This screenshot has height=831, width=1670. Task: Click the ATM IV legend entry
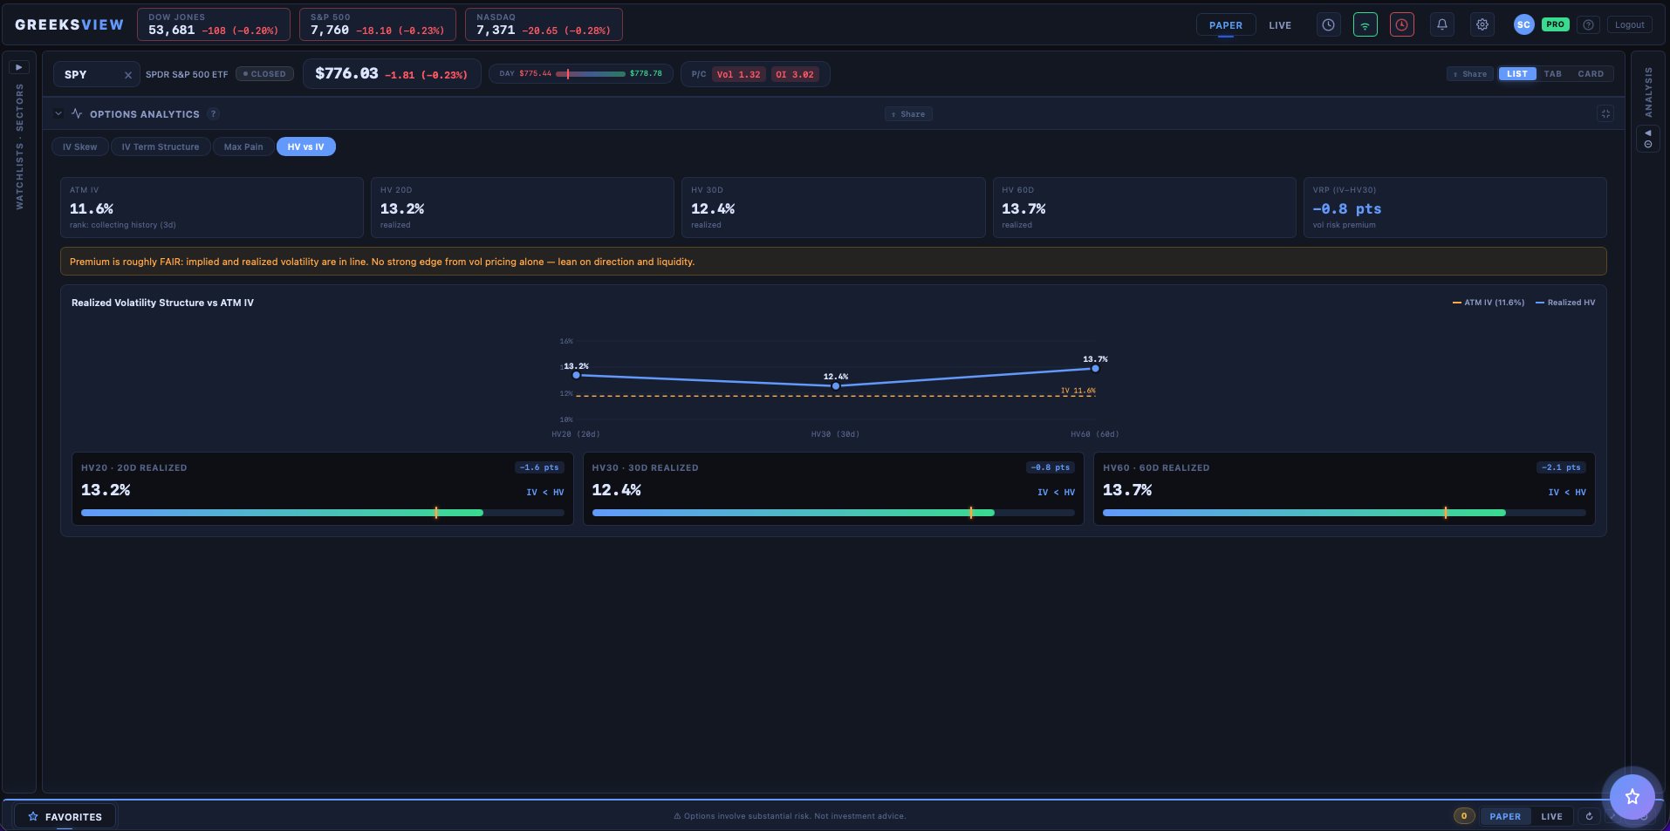point(1489,303)
